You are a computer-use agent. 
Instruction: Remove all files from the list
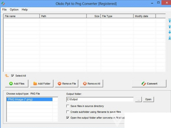(x=91, y=83)
